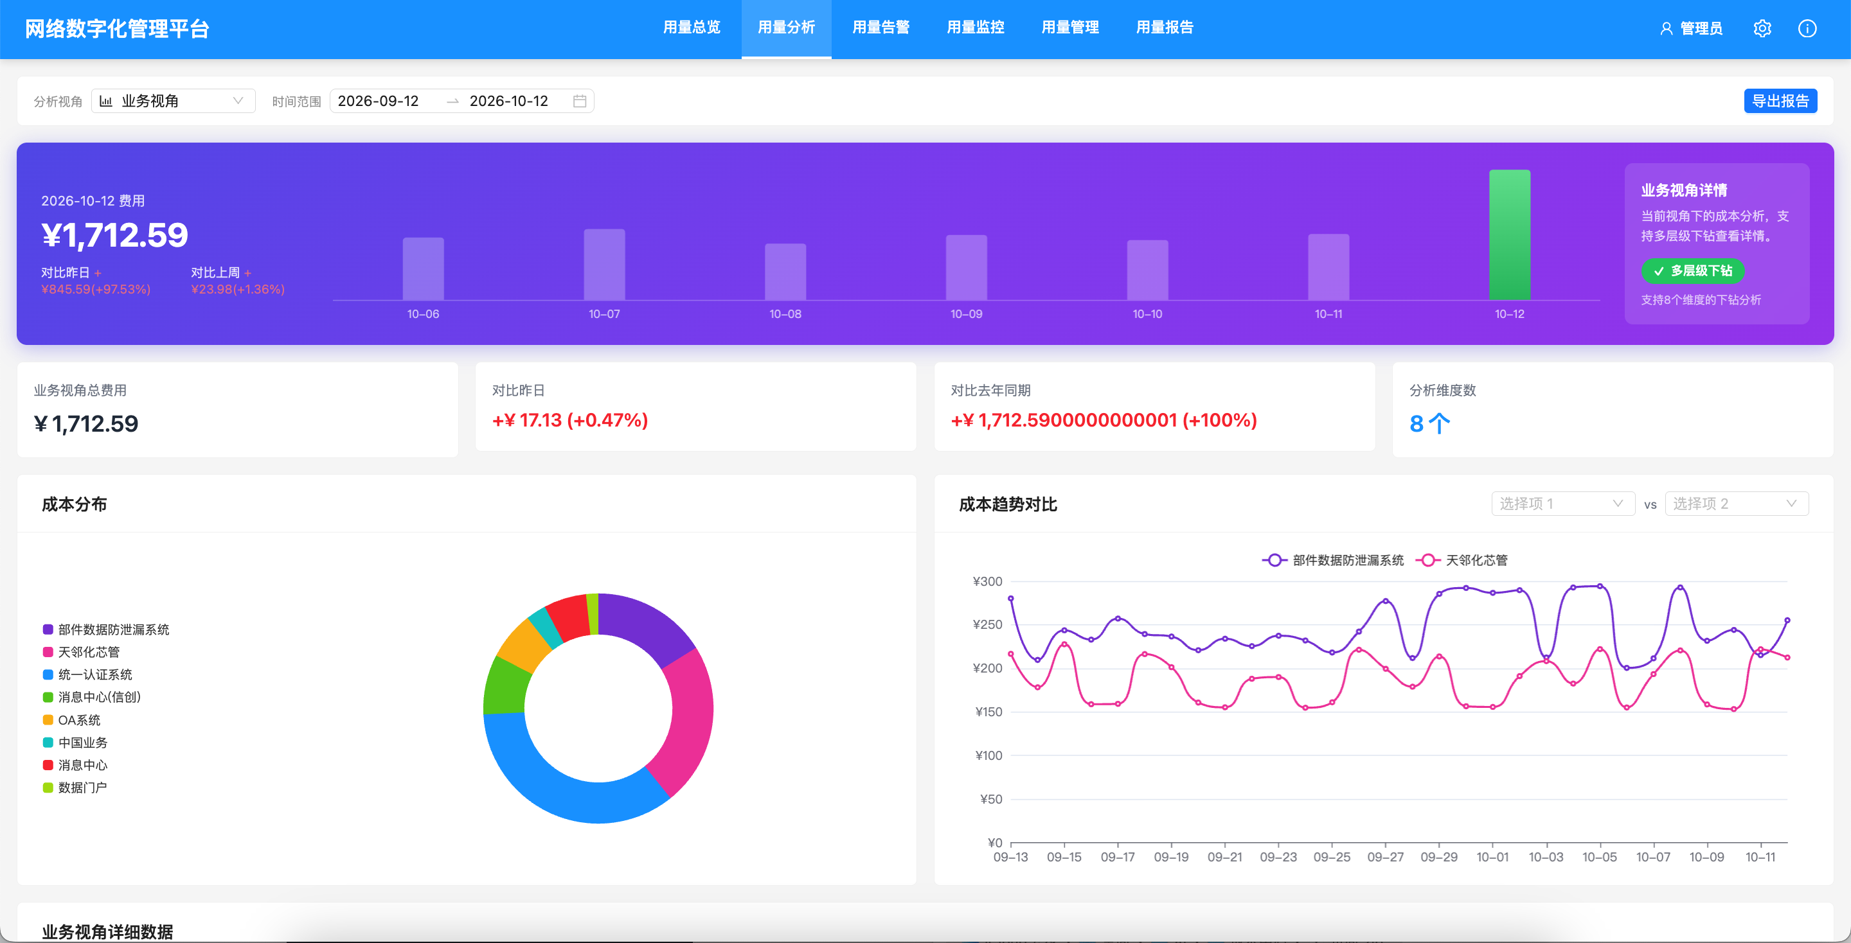Click the 10-07 bar in cost chart
Screen dimensions: 1851x943
pos(604,264)
